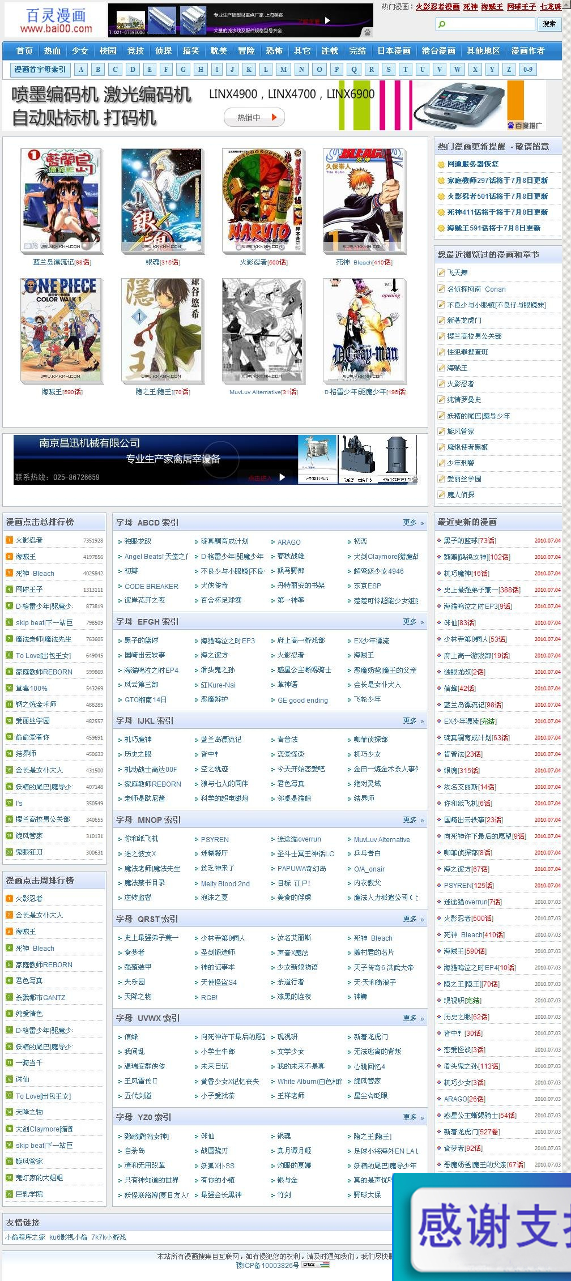Open the One Piece cover thumbnail
The height and width of the screenshot is (1281, 571).
pos(62,331)
